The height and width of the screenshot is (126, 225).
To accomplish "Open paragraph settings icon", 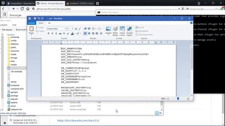I will pyautogui.click(x=101, y=34).
